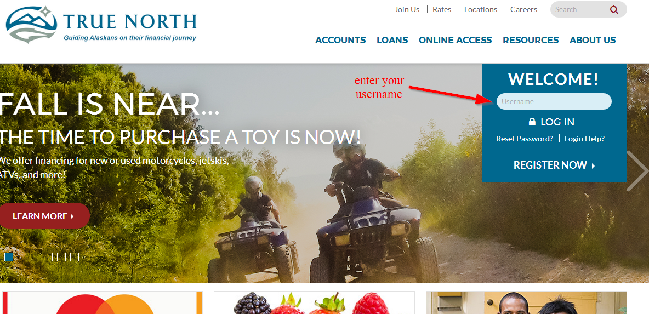Click the Username input field
This screenshot has height=314, width=649.
coord(554,101)
